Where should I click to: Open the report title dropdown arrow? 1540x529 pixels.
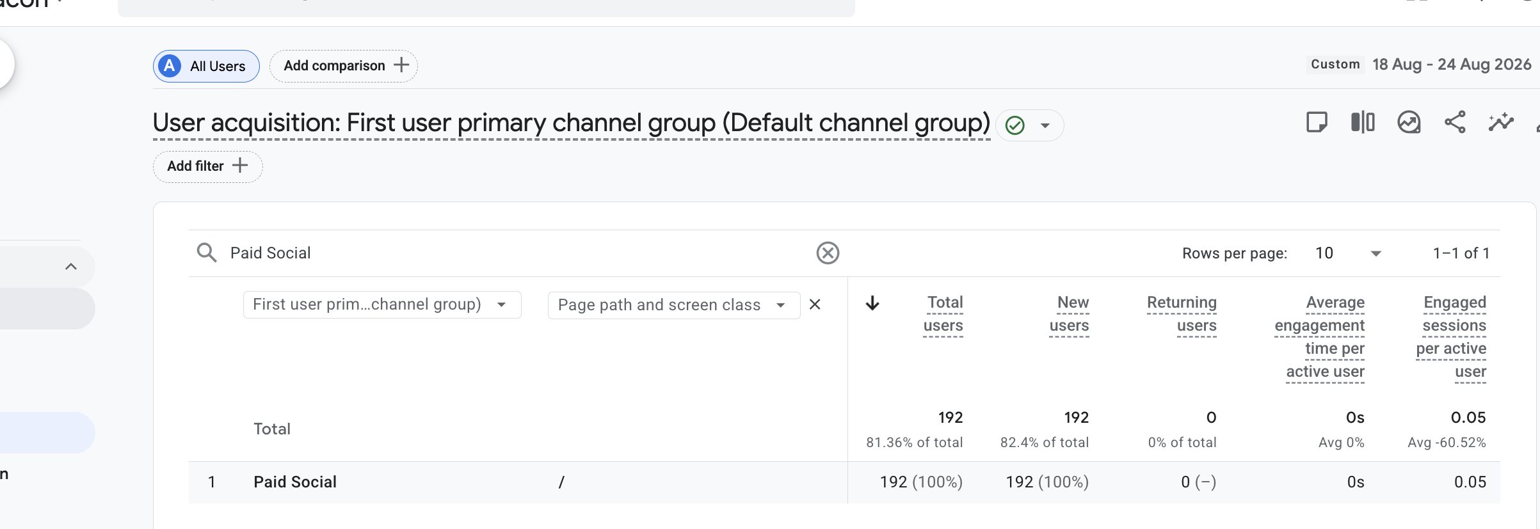[1045, 125]
